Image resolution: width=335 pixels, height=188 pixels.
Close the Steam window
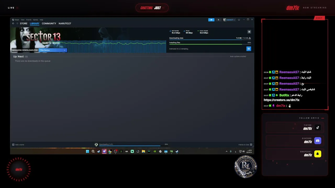click(252, 20)
